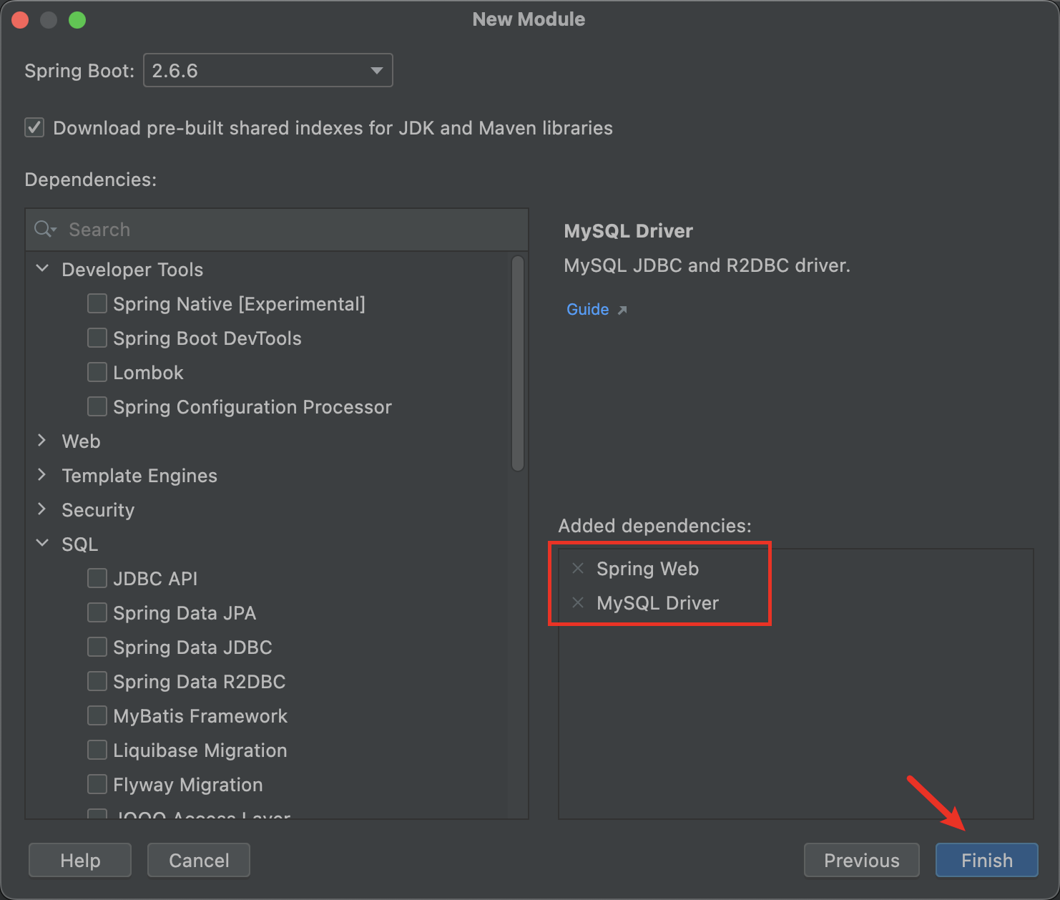Select the Spring Data JPA checkbox
Image resolution: width=1060 pixels, height=900 pixels.
click(97, 612)
